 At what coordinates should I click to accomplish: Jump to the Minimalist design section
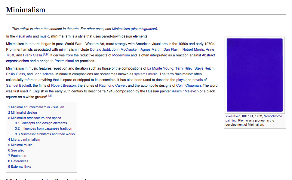pyautogui.click(x=24, y=112)
